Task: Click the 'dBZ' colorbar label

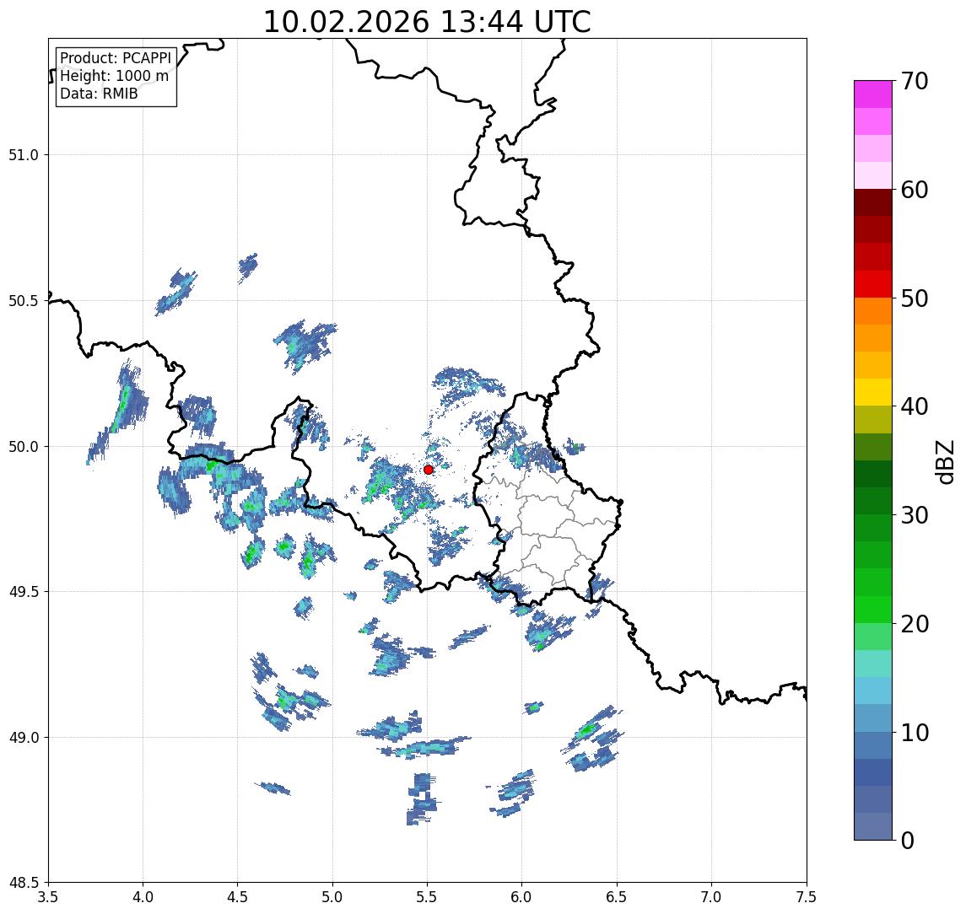Action: click(x=945, y=462)
